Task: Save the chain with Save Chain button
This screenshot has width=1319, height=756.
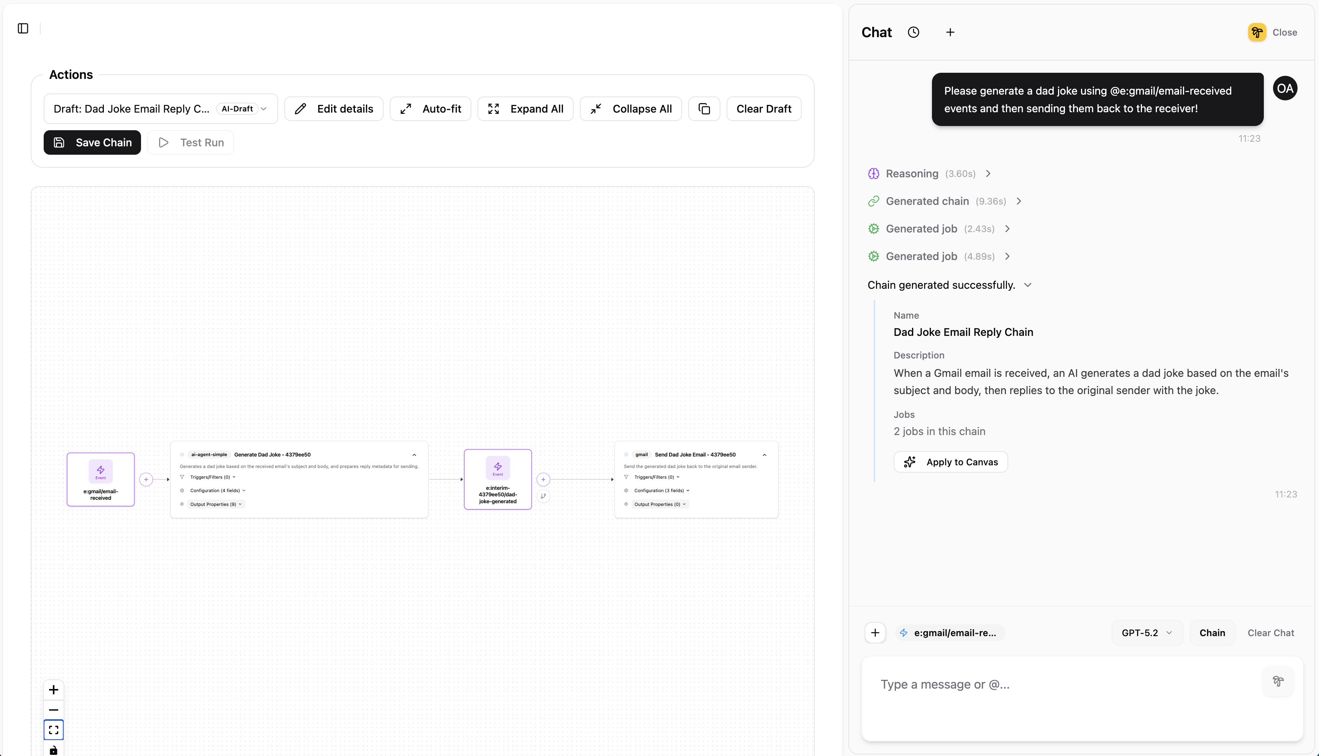Action: click(92, 142)
